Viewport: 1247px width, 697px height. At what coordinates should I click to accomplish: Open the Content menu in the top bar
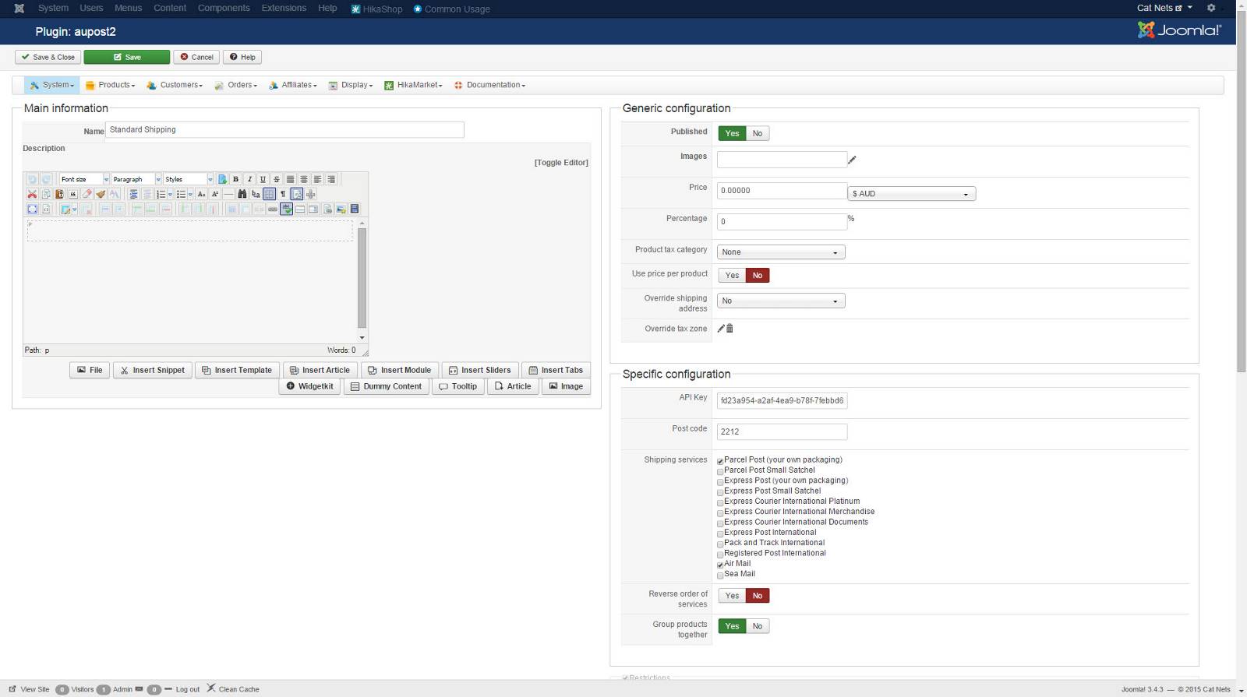pyautogui.click(x=170, y=8)
